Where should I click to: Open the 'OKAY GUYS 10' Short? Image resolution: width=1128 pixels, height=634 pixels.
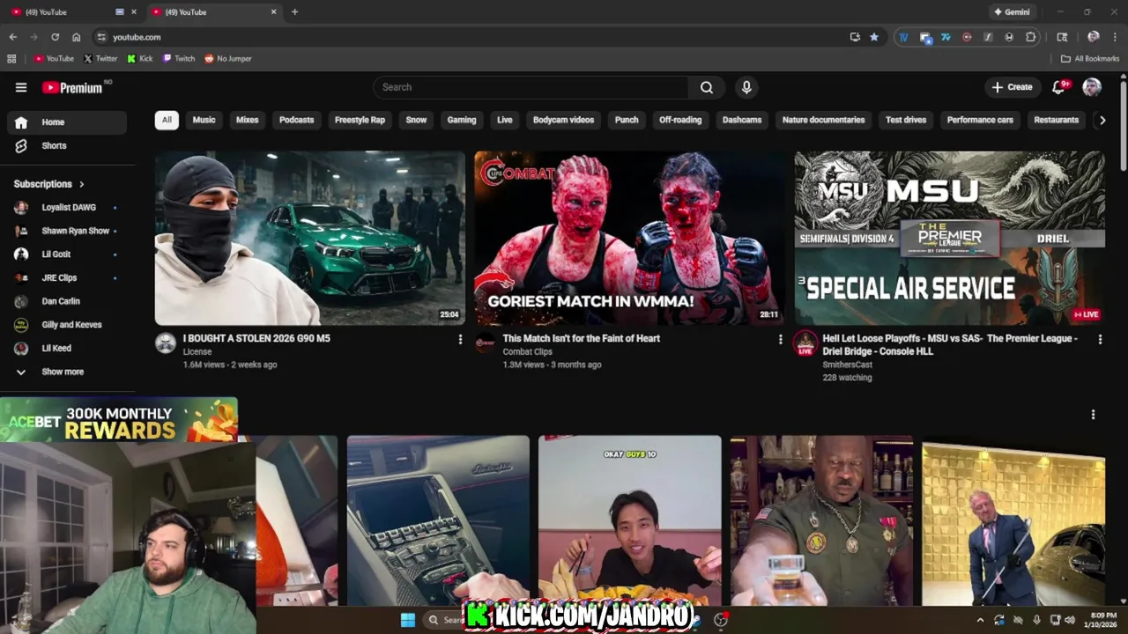click(629, 520)
